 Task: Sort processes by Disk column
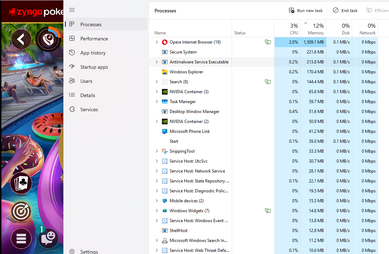[x=339, y=29]
